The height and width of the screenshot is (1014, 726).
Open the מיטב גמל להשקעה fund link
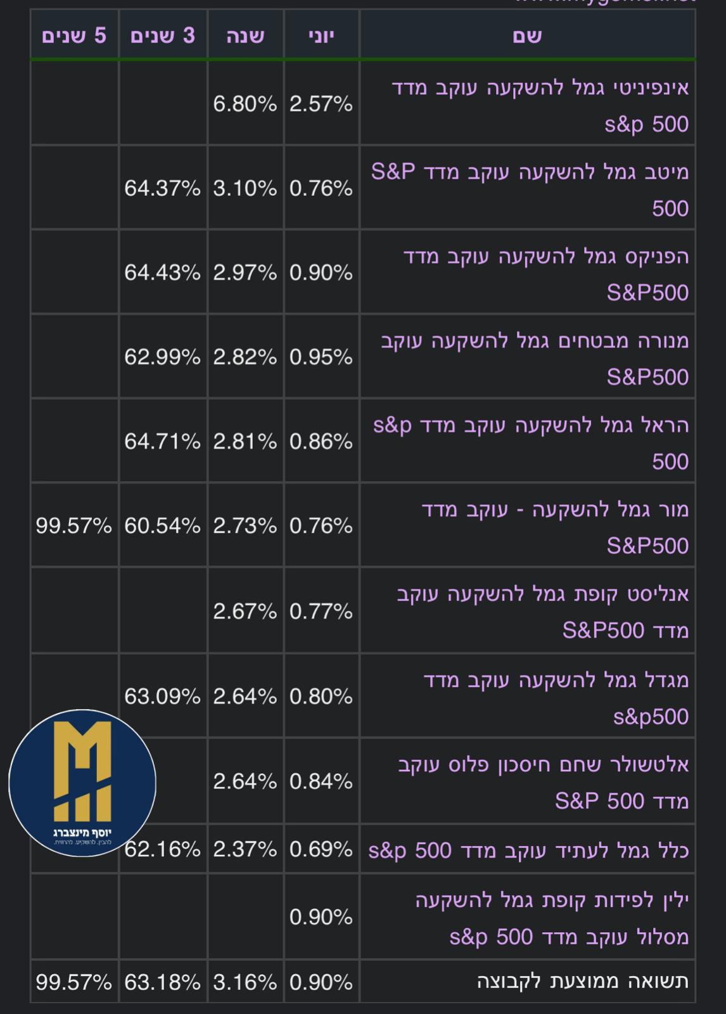pos(530,172)
